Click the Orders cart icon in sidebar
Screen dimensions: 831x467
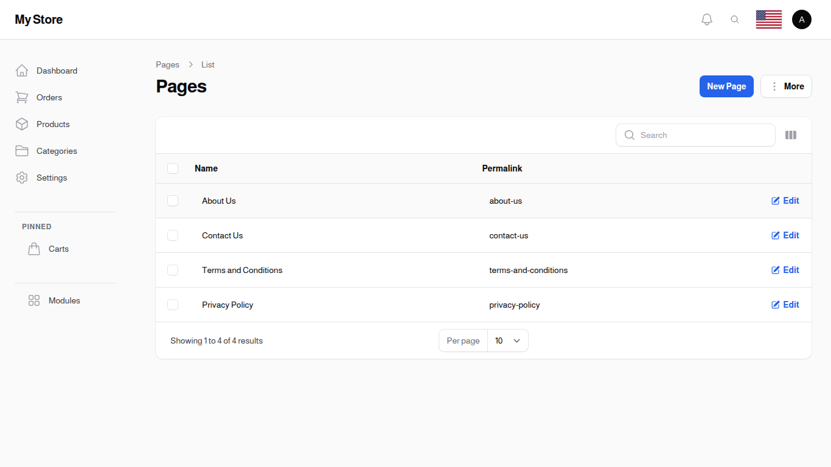[x=22, y=97]
